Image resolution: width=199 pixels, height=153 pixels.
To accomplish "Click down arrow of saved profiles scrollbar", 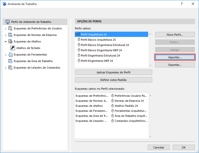I will (150, 66).
